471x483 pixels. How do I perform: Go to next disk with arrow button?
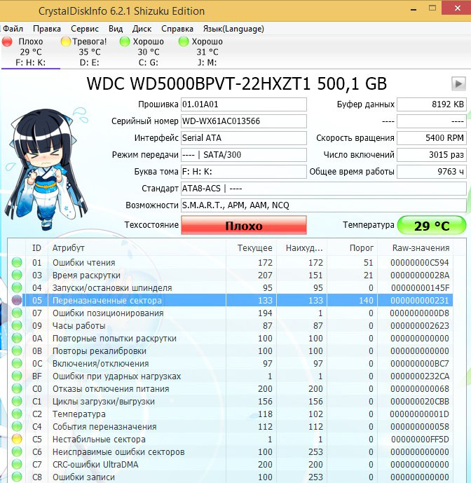[458, 83]
